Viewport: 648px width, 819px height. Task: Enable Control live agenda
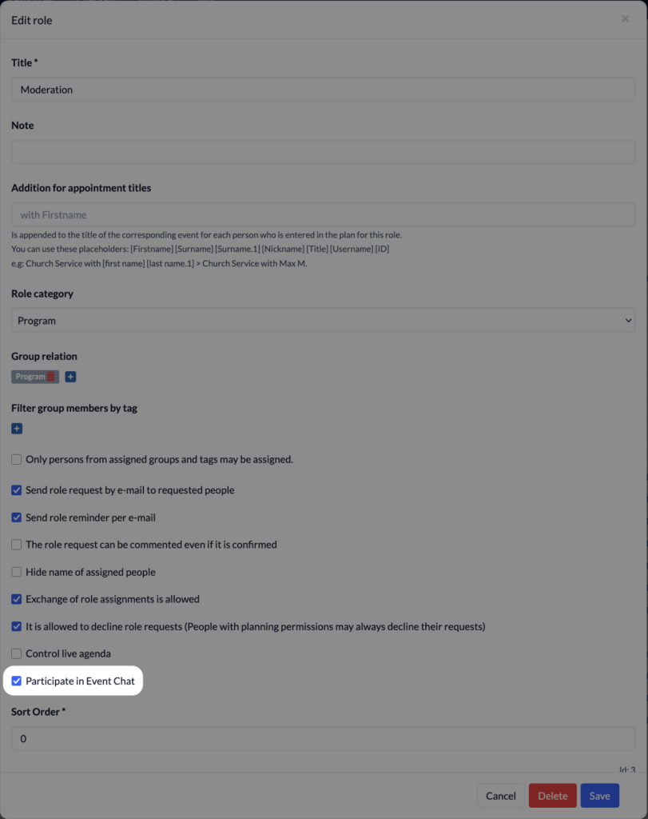pos(16,653)
